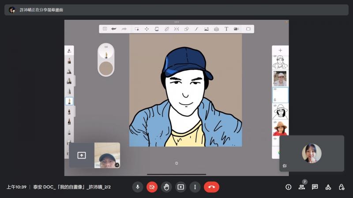This screenshot has width=353, height=198.
Task: Open the brush size puck showing 3.8
Action: pos(106,51)
